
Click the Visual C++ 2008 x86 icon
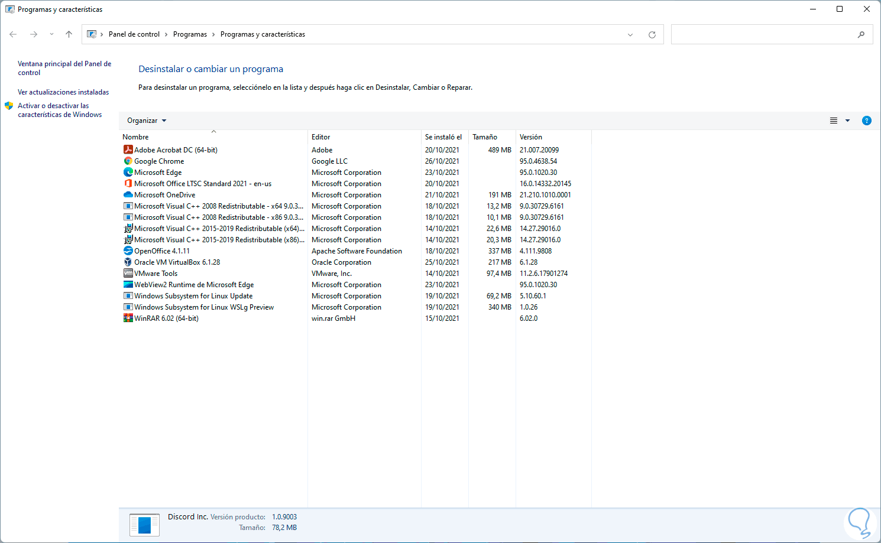point(128,217)
